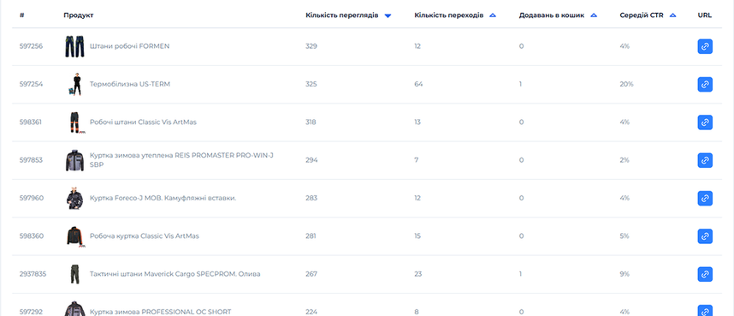Select product name Робочі штани Classic Vis ArtMas
Image resolution: width=734 pixels, height=316 pixels.
[x=143, y=122]
